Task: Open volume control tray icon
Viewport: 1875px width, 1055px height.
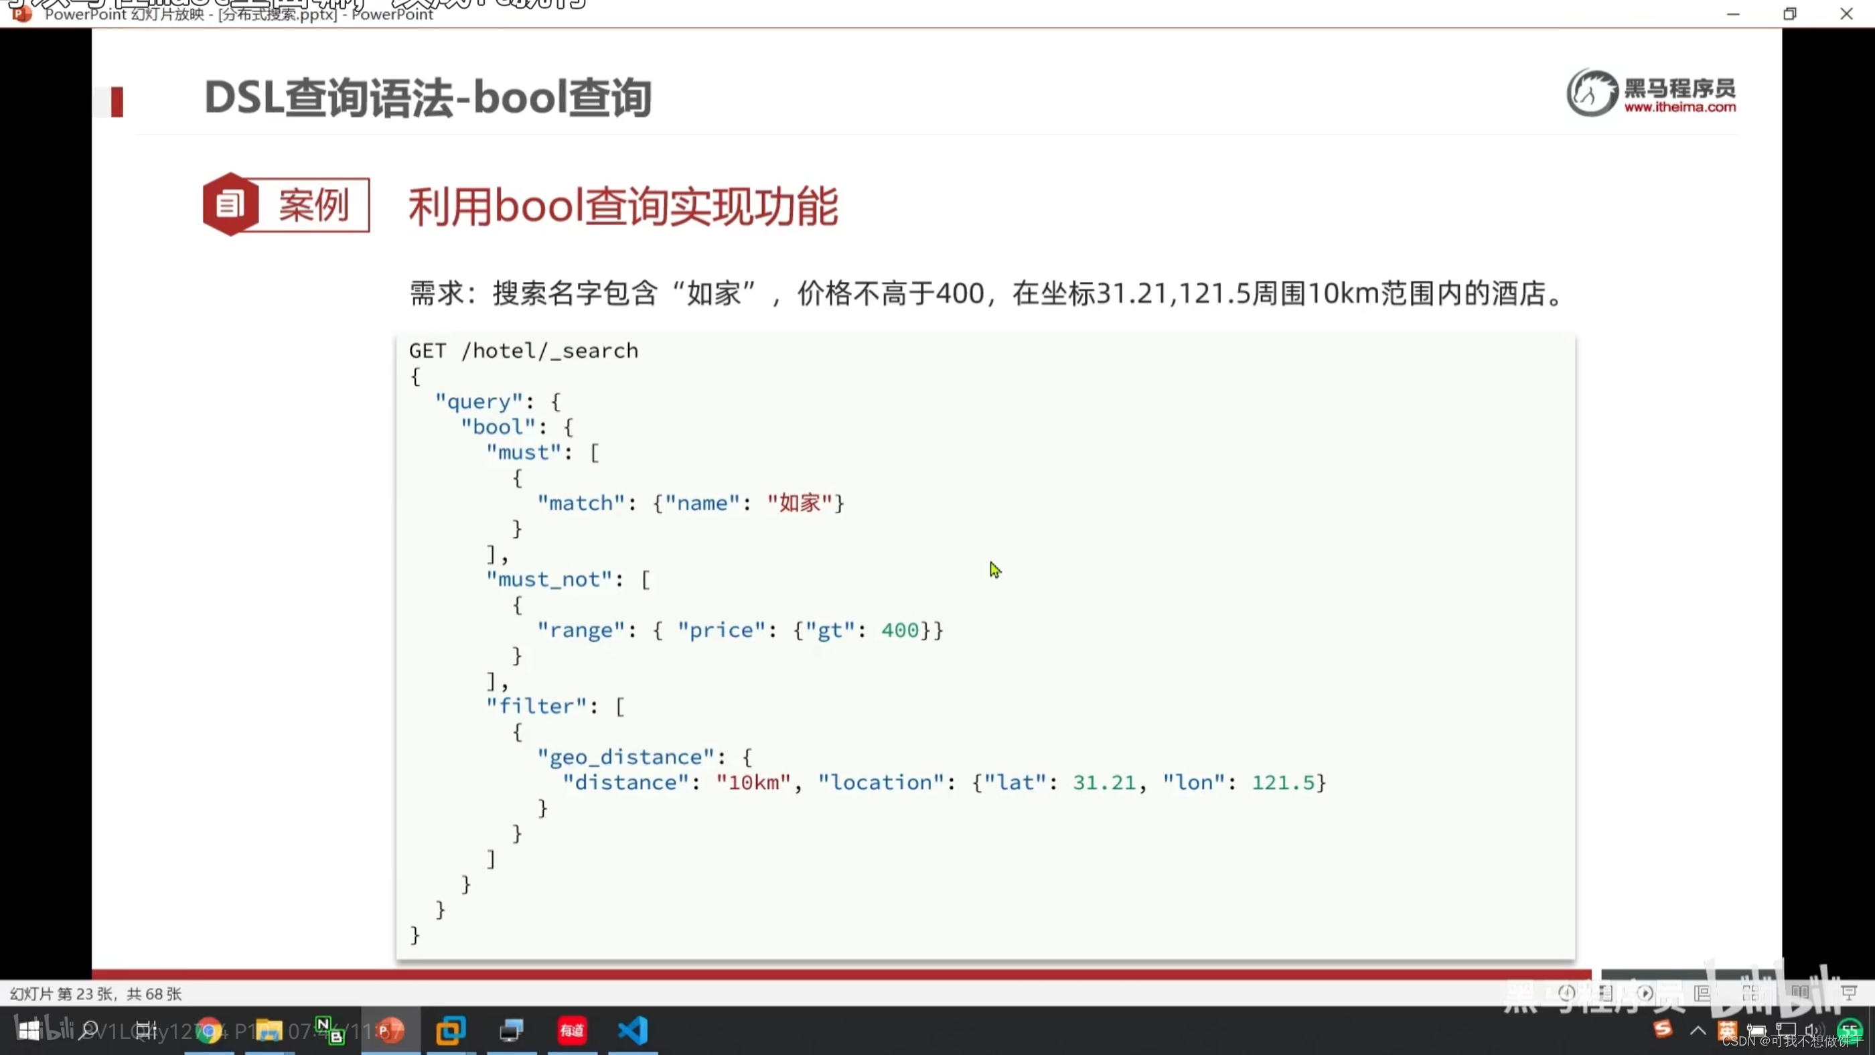Action: (x=1814, y=1030)
